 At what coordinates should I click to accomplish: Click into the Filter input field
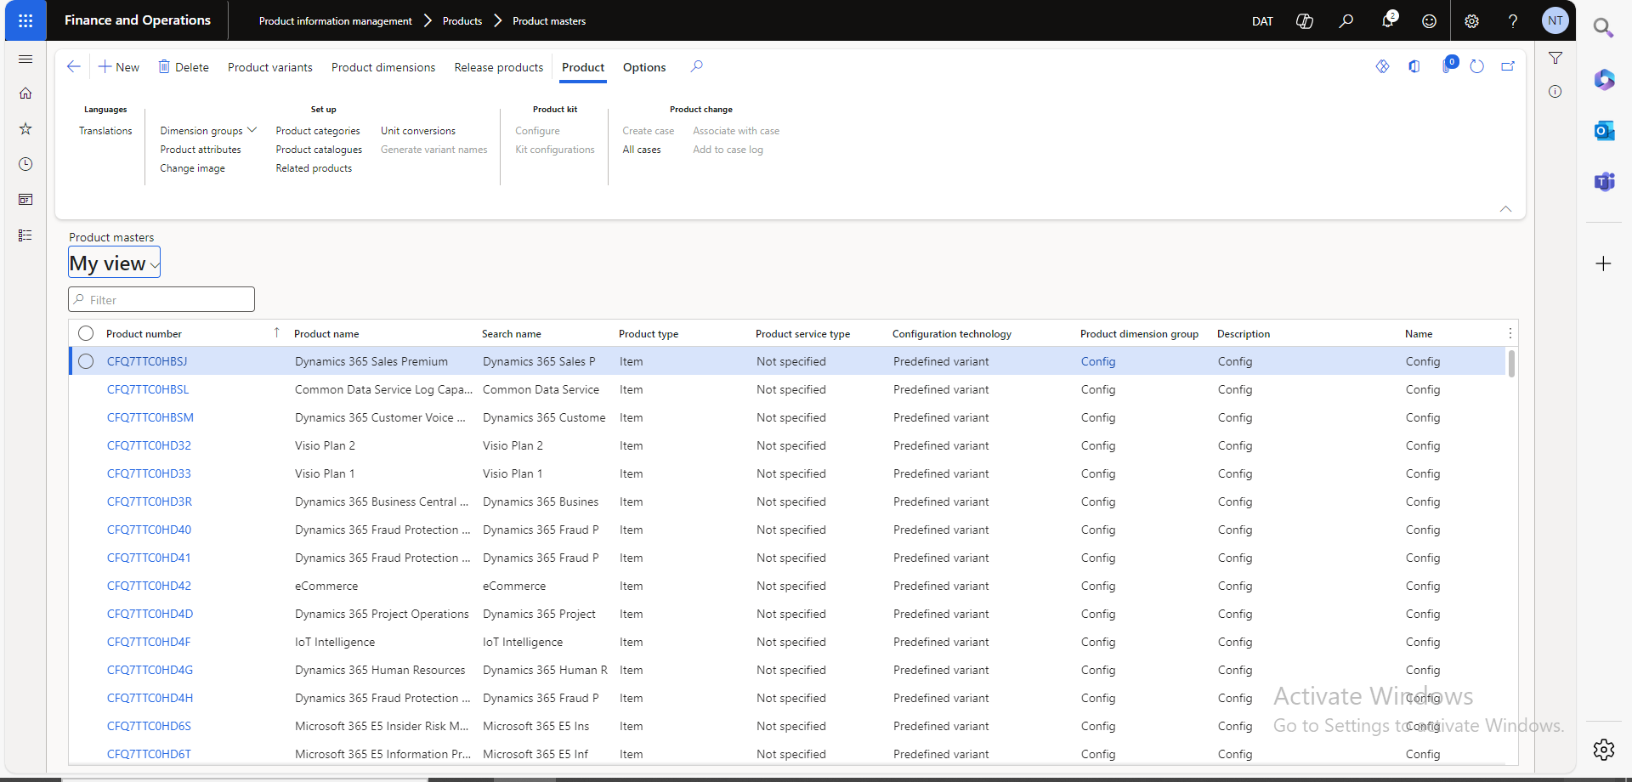(161, 299)
